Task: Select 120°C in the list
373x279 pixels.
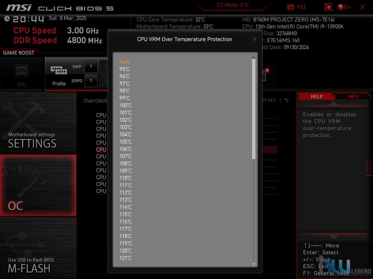Action: [125, 251]
